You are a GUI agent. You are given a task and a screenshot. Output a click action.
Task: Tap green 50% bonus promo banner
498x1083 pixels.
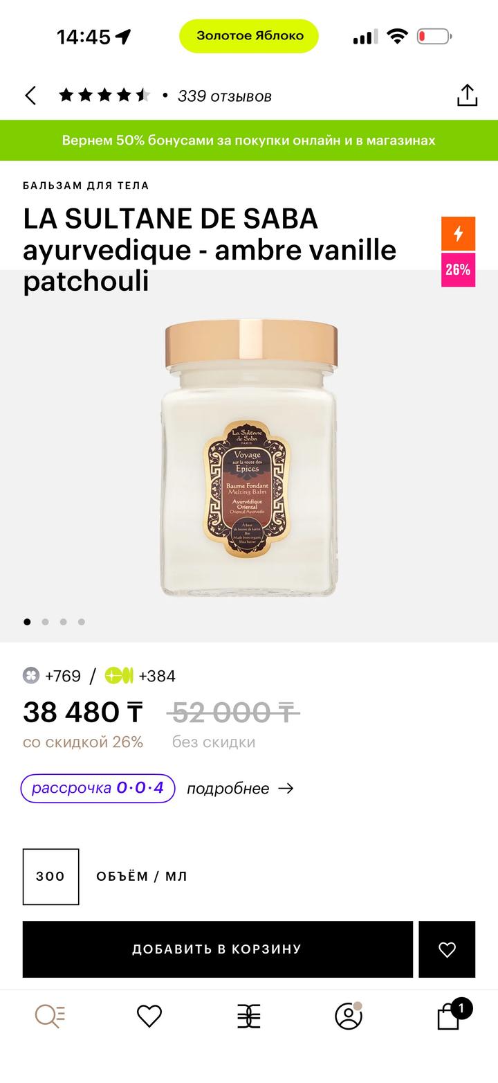pyautogui.click(x=249, y=141)
